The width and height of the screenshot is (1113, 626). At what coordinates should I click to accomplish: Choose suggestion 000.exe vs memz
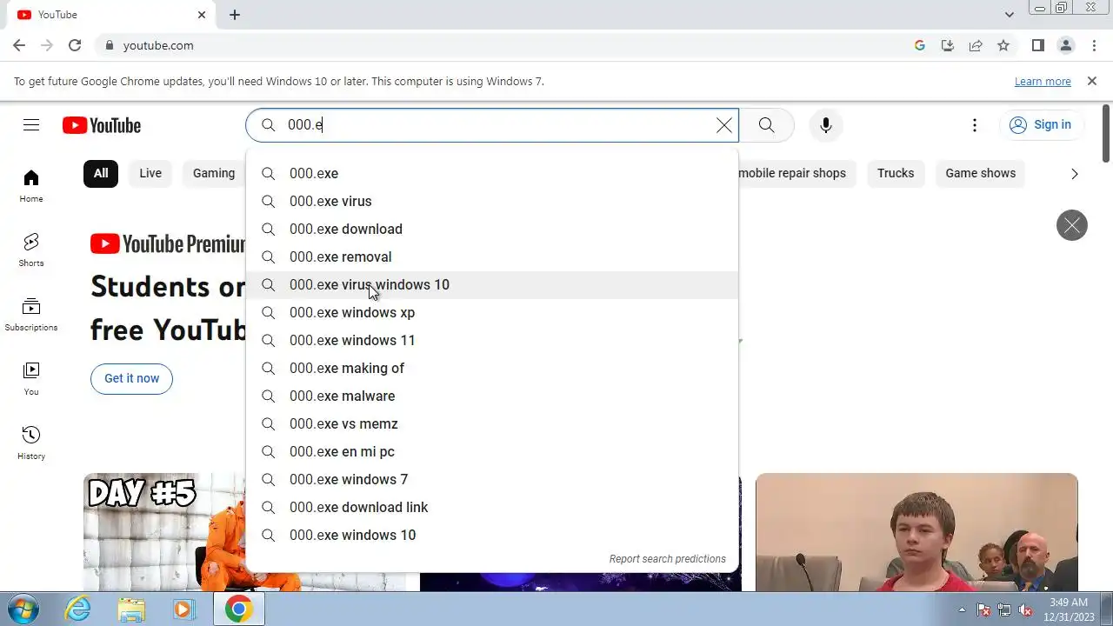pyautogui.click(x=492, y=423)
